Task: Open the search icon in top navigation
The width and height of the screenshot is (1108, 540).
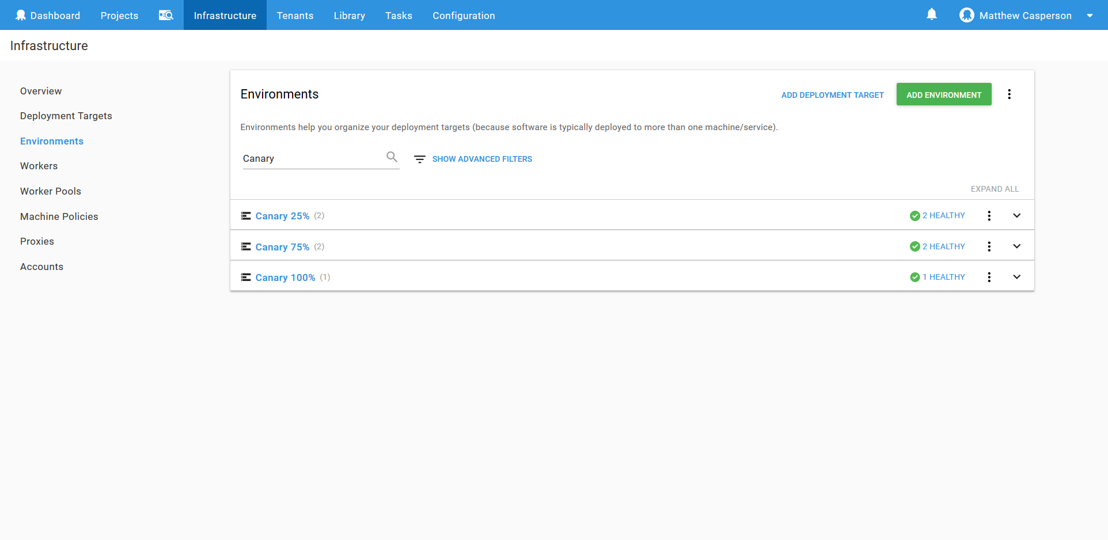Action: click(x=166, y=16)
